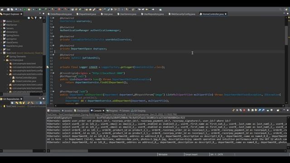This screenshot has height=163, width=290.
Task: Minimize the Project Explorer panel
Action: (40, 14)
